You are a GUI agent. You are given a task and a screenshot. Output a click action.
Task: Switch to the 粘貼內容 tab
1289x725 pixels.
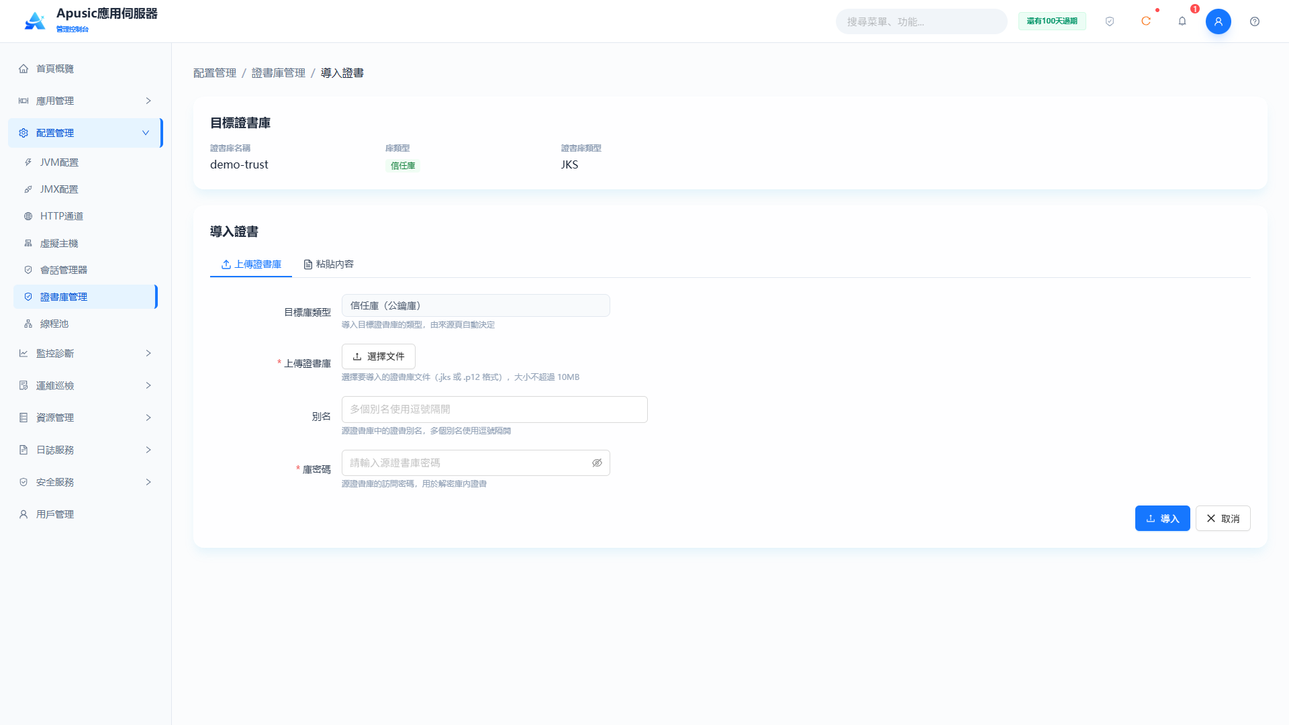(328, 264)
